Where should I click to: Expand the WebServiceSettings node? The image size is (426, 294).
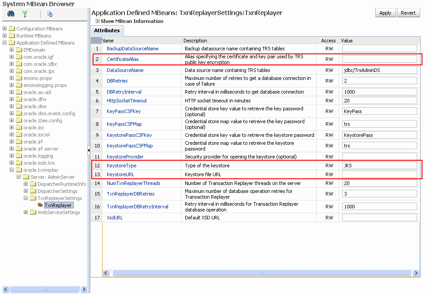26,212
